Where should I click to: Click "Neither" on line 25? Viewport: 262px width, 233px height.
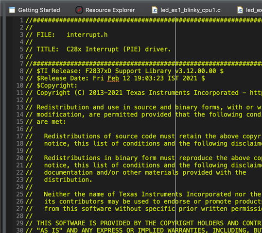click(x=57, y=194)
